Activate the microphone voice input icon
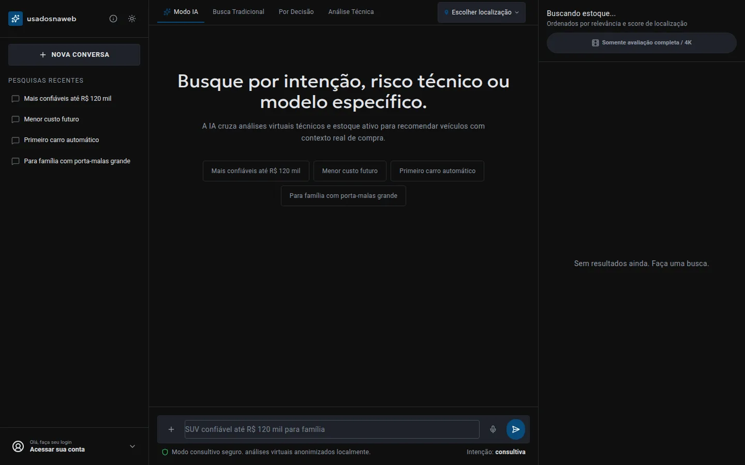Viewport: 745px width, 465px height. pyautogui.click(x=493, y=429)
